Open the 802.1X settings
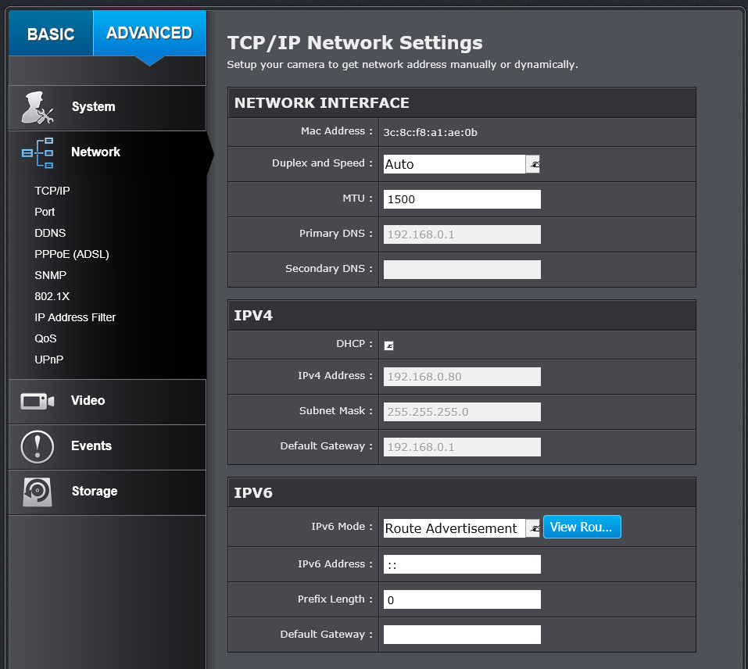The width and height of the screenshot is (748, 669). click(x=52, y=296)
